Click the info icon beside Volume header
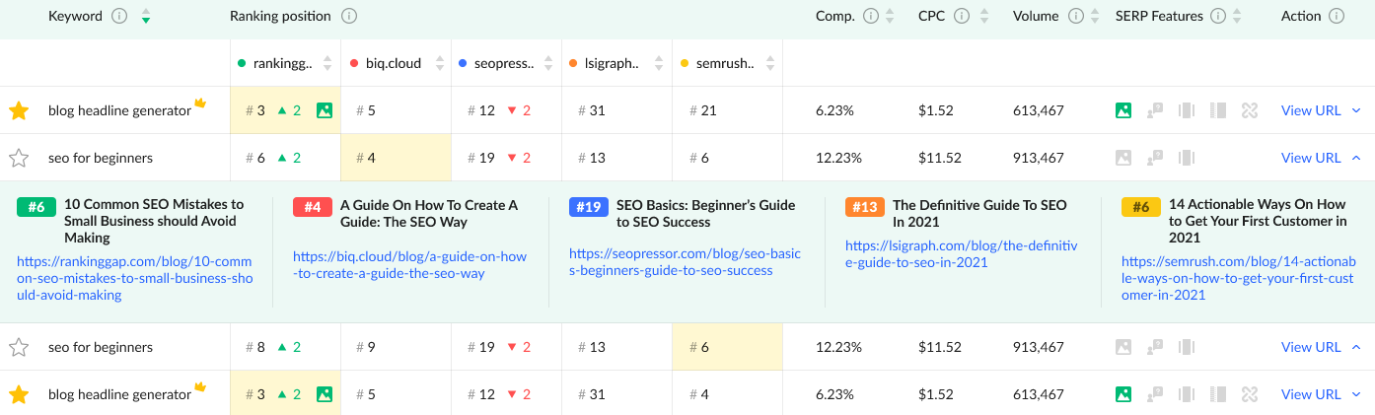 pos(1076,16)
